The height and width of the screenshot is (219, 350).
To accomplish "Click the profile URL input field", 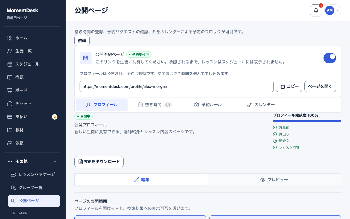I will click(x=177, y=87).
